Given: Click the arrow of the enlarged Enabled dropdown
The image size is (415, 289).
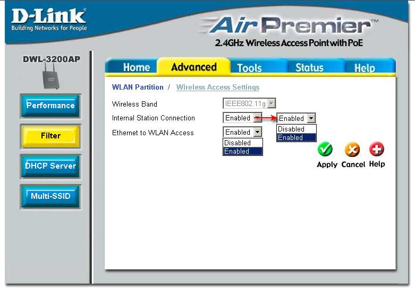Looking at the screenshot, I should point(311,118).
